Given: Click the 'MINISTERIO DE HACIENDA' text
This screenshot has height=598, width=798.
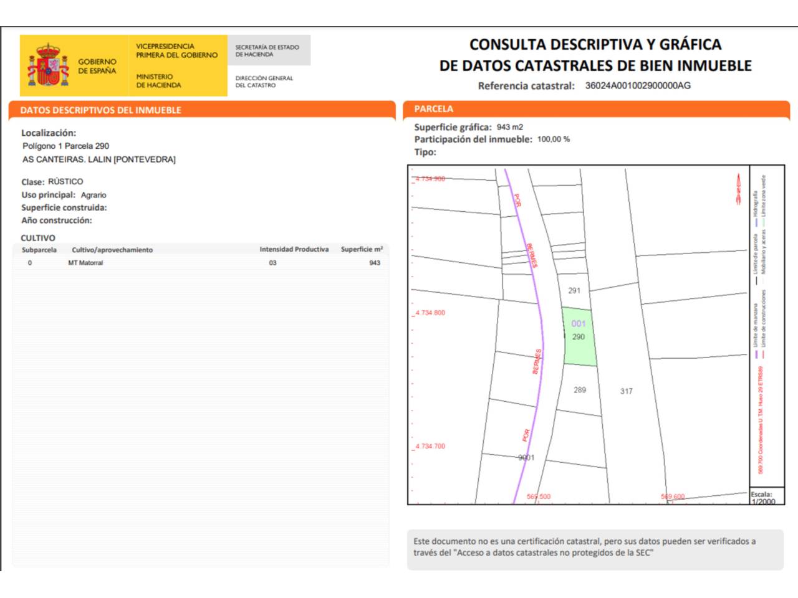Looking at the screenshot, I should (x=158, y=81).
